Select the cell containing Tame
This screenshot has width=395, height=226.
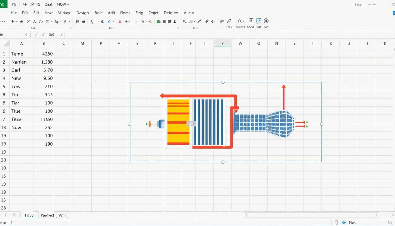coord(21,54)
